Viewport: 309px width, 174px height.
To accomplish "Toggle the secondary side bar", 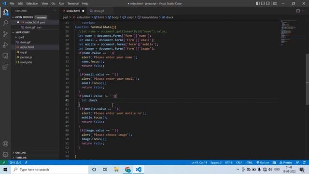I will [268, 3].
